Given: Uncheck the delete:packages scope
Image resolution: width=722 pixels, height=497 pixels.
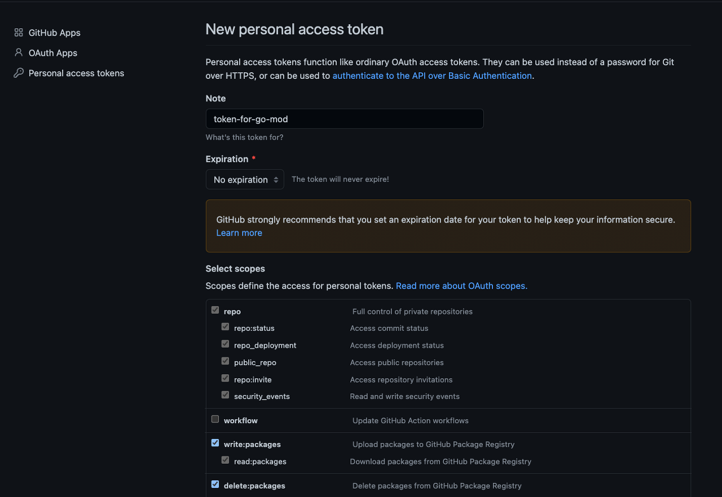Looking at the screenshot, I should (x=215, y=484).
